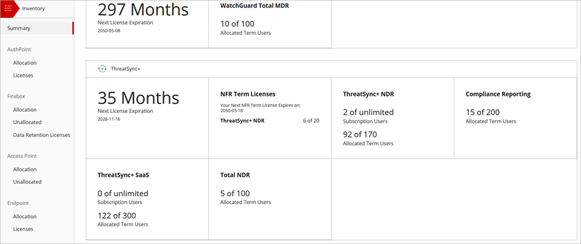Click the AuthPoint sidebar heading

19,49
